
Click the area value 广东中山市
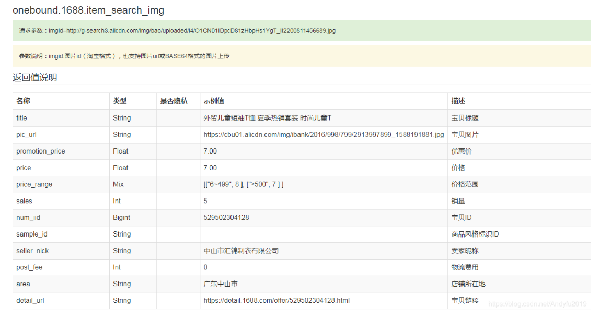(221, 284)
